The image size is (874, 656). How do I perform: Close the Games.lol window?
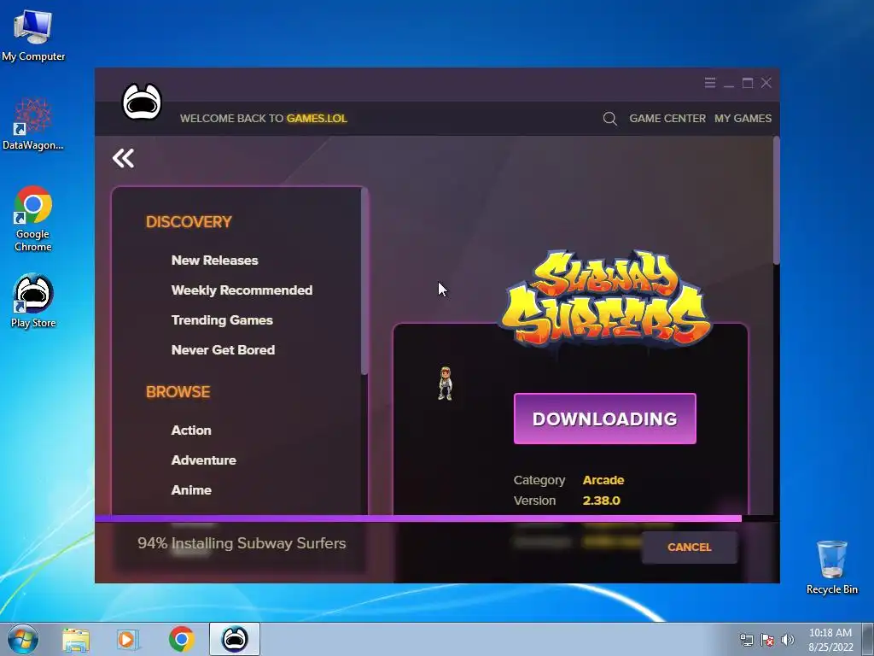click(x=766, y=83)
